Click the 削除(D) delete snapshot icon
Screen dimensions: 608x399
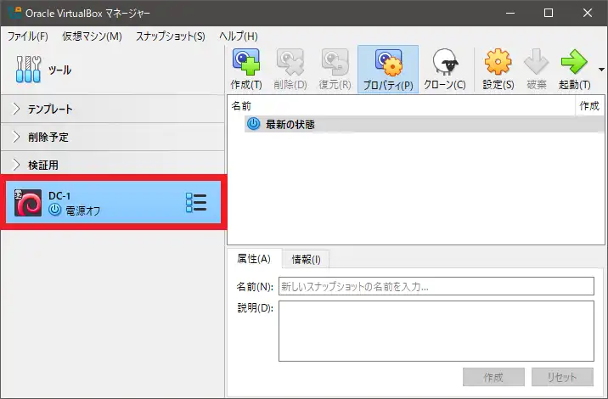pos(290,62)
